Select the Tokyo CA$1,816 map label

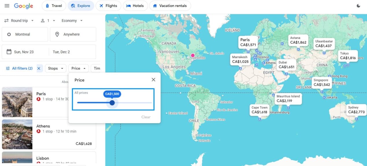(348, 56)
